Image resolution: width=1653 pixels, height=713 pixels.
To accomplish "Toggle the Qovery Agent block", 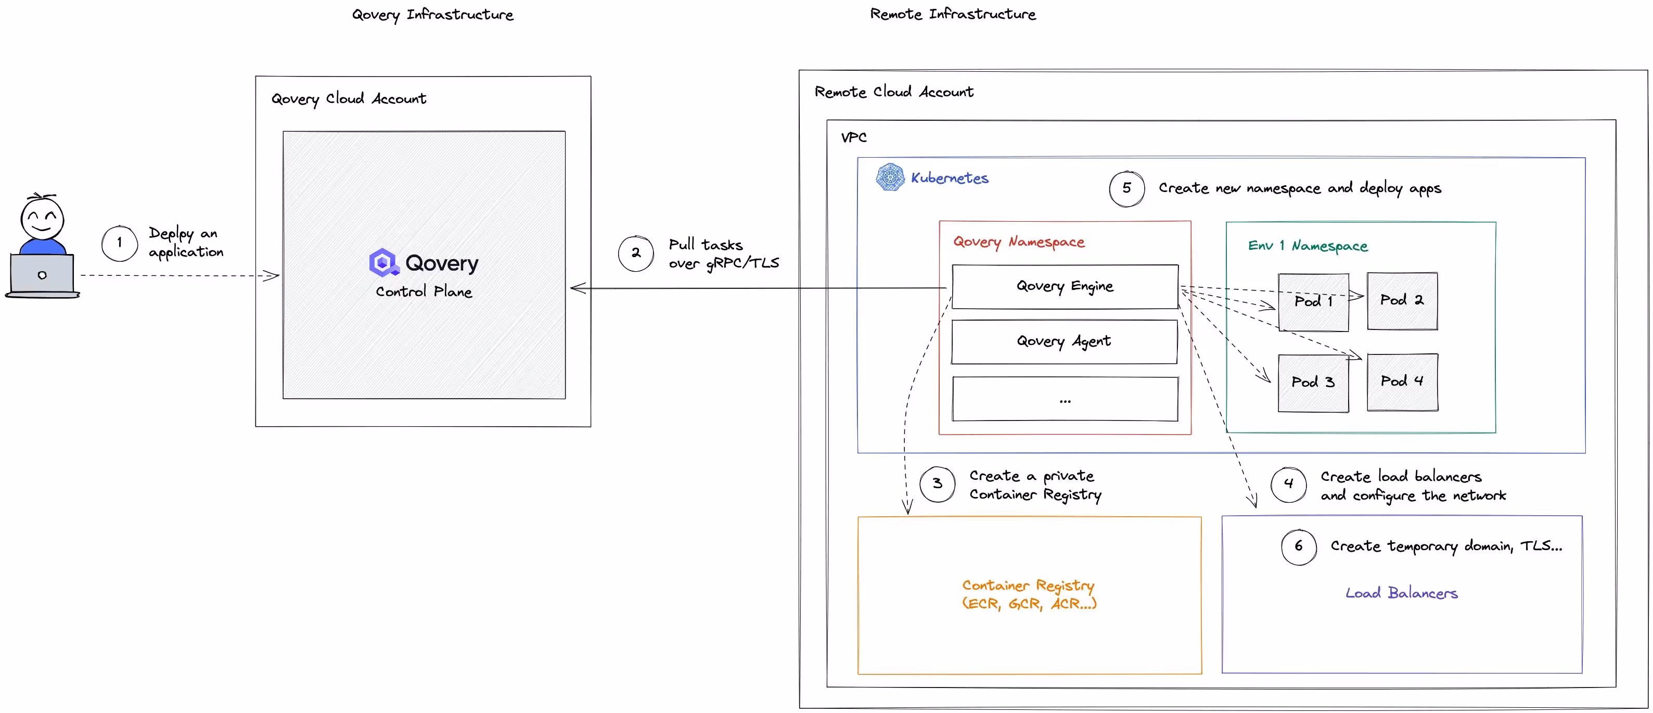I will [x=1064, y=341].
